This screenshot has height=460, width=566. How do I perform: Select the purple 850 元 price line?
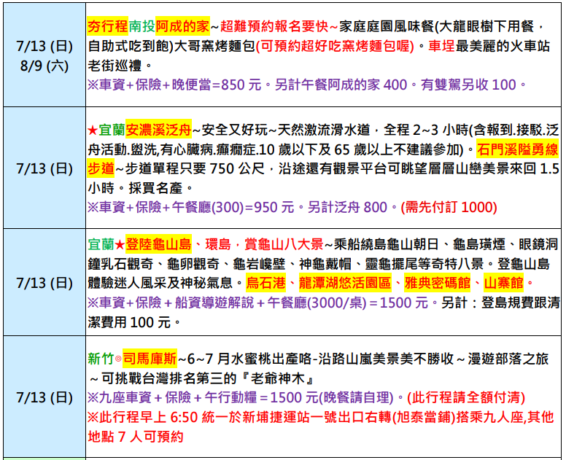pos(174,85)
